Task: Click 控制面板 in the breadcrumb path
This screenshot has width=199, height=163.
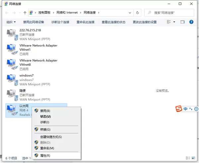Action: point(44,13)
